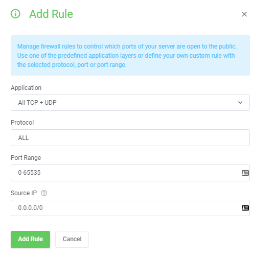The width and height of the screenshot is (253, 258).
Task: Click the Add Rule heading text
Action: [x=51, y=14]
